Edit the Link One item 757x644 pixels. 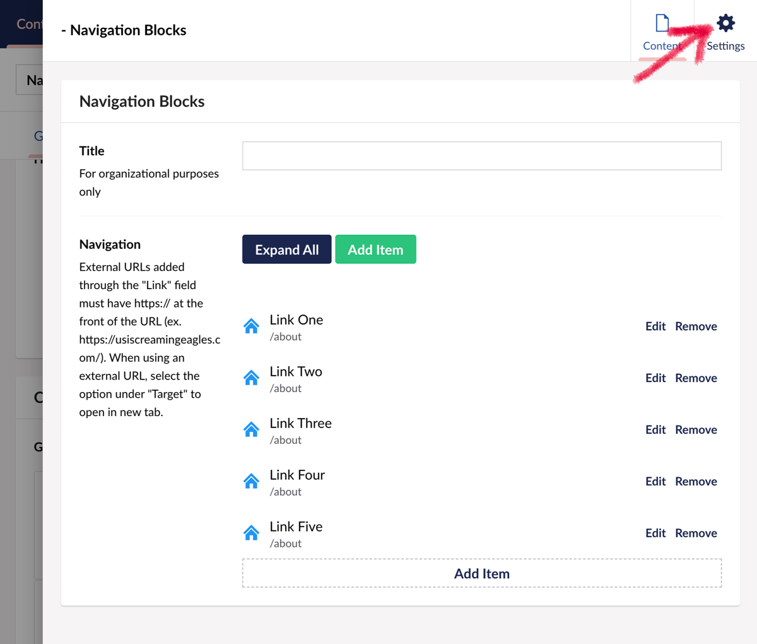[655, 326]
